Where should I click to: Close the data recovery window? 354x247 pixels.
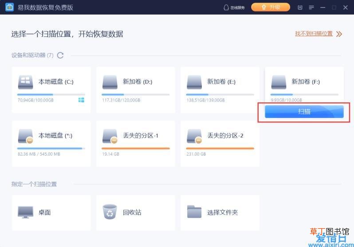tap(345, 8)
